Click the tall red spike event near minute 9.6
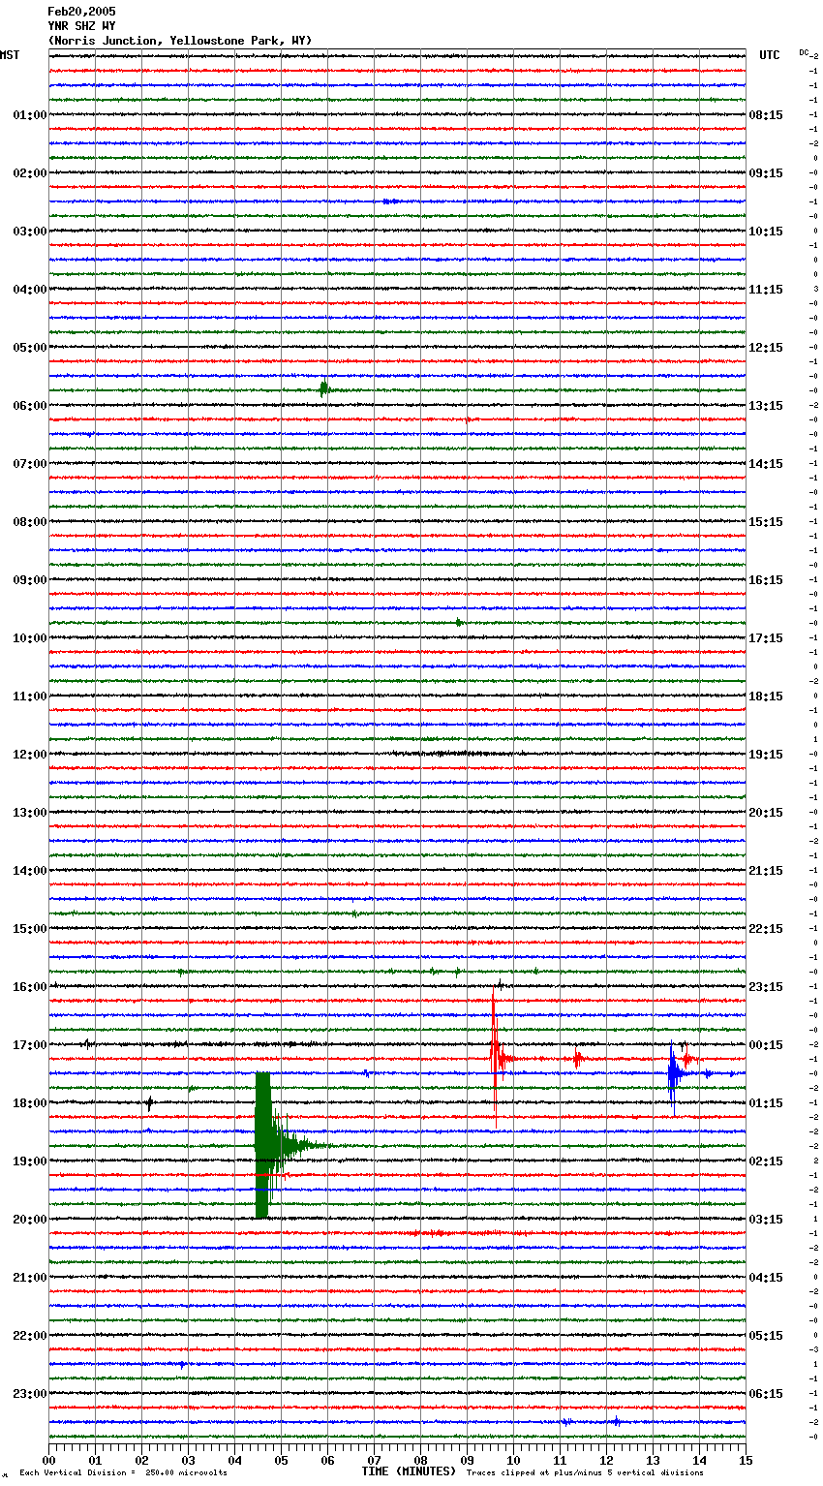 point(495,1059)
